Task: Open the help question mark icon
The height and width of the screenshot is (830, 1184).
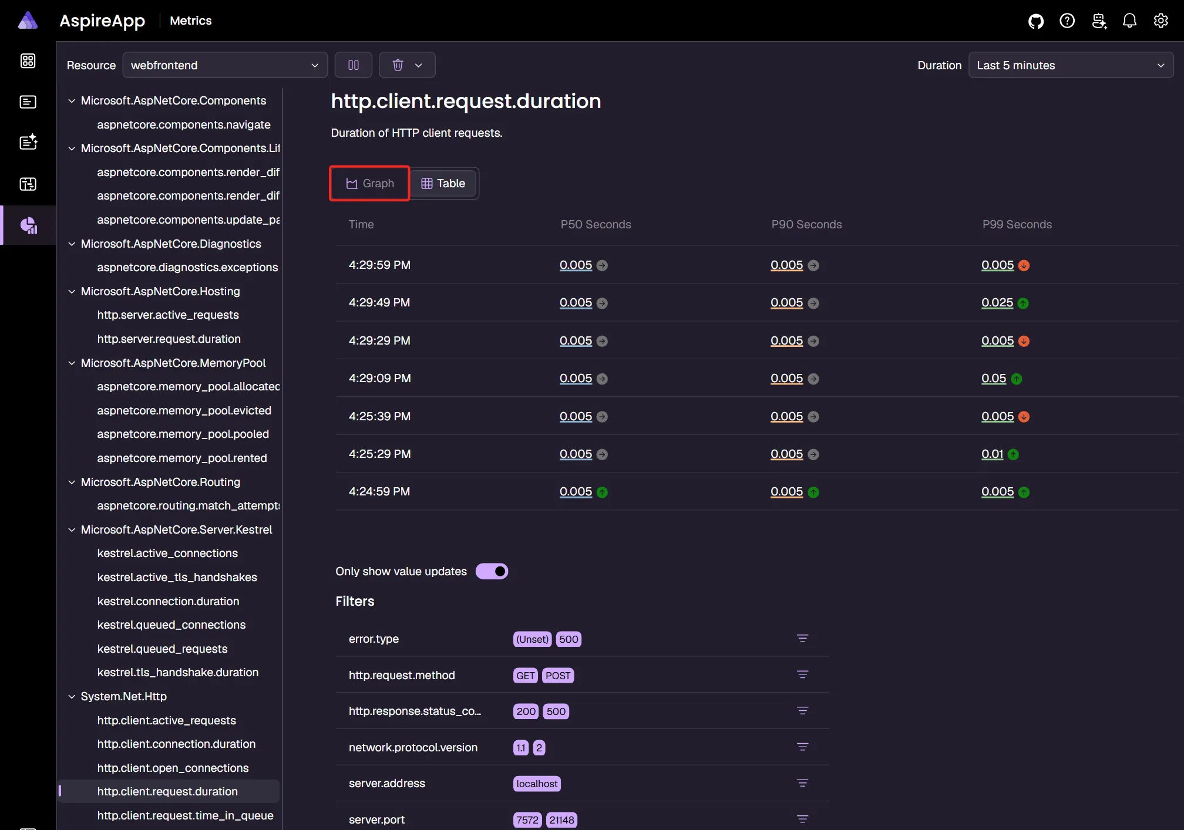Action: 1067,21
